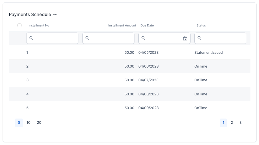Sort by the Installment No column header
Screen dimensions: 259x145
[x=39, y=25]
